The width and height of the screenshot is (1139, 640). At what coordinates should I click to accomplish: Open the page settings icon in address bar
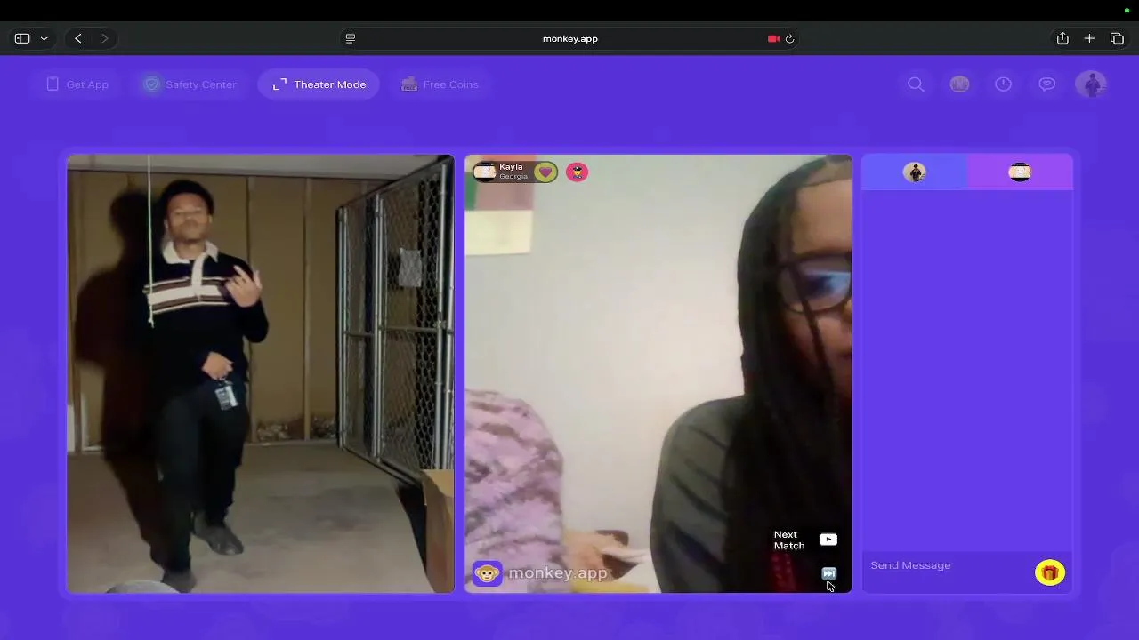[350, 38]
